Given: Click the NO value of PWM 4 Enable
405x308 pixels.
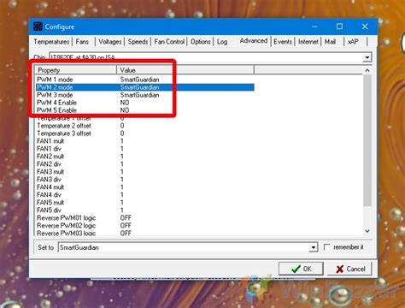Looking at the screenshot, I should 125,103.
